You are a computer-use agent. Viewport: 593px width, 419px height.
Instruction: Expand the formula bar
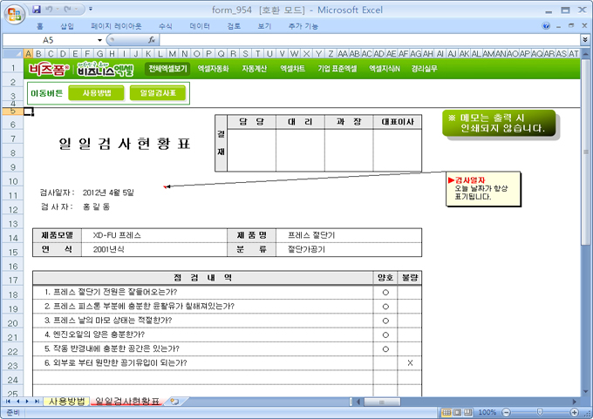[x=585, y=39]
